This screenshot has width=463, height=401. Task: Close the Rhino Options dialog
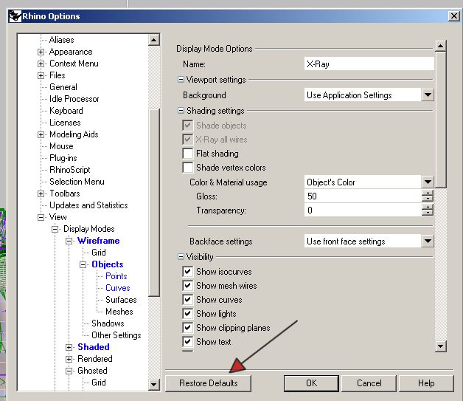pyautogui.click(x=453, y=16)
